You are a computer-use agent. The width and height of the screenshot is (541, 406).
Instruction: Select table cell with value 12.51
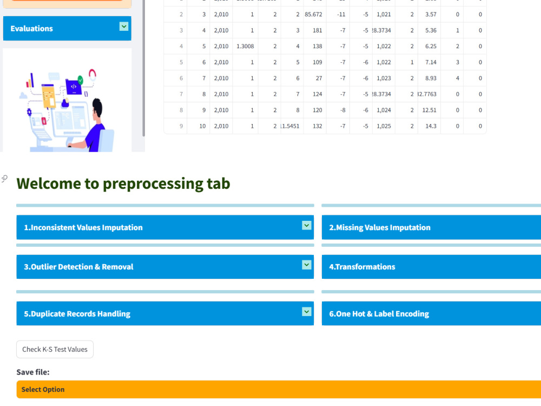click(x=429, y=110)
